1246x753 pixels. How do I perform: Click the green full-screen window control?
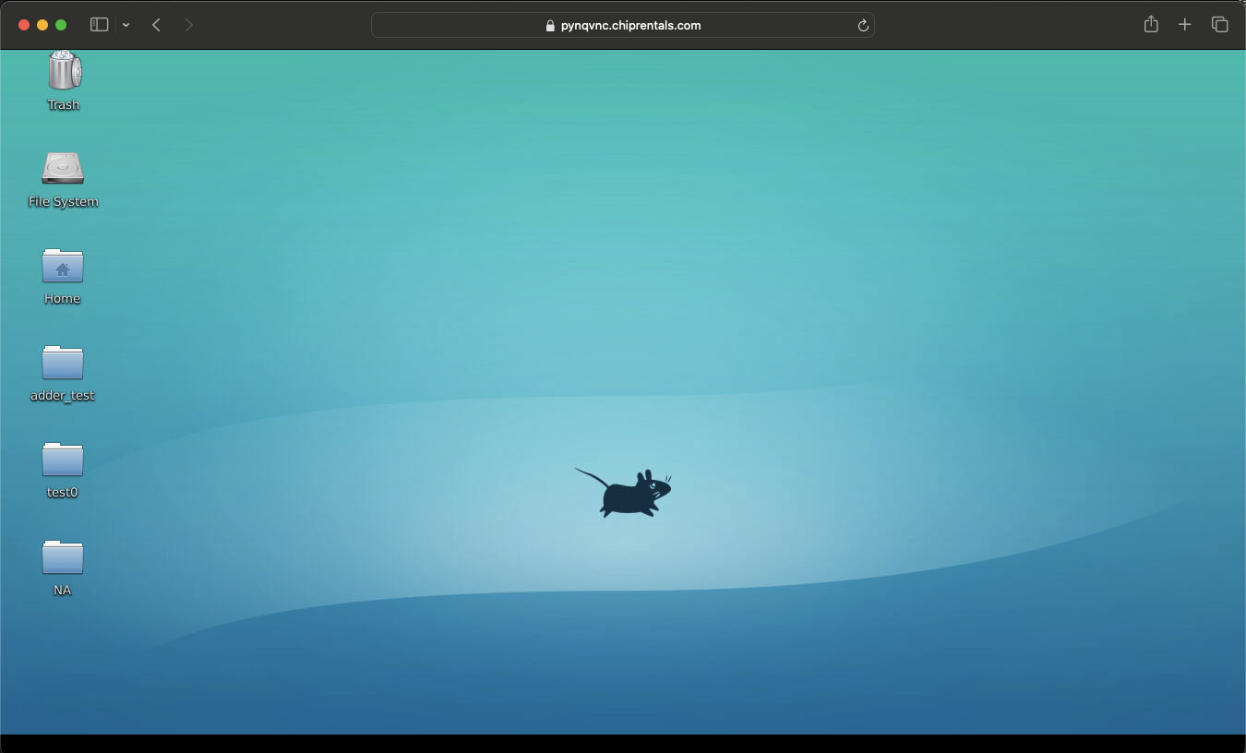point(61,25)
